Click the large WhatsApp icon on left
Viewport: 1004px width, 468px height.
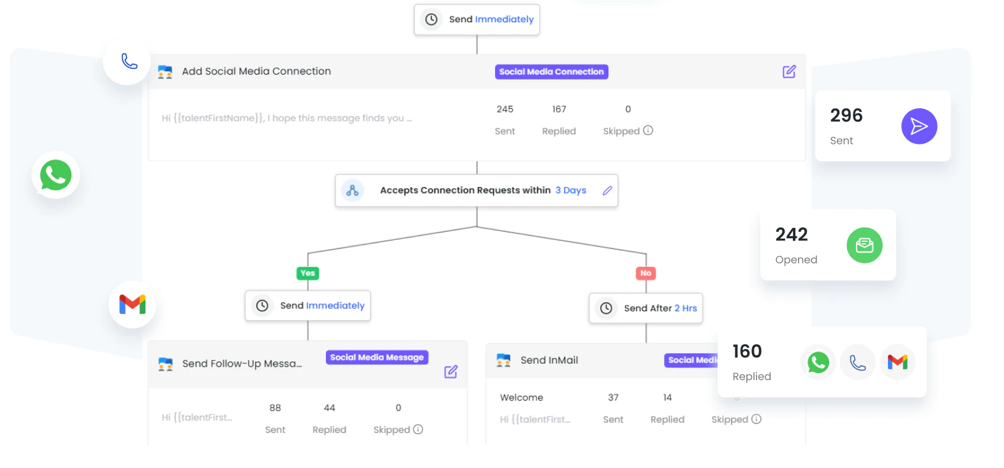tap(55, 175)
